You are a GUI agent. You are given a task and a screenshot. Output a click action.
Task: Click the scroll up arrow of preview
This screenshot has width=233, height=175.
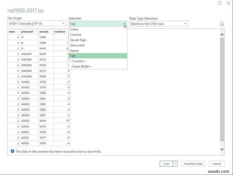[x=222, y=35]
